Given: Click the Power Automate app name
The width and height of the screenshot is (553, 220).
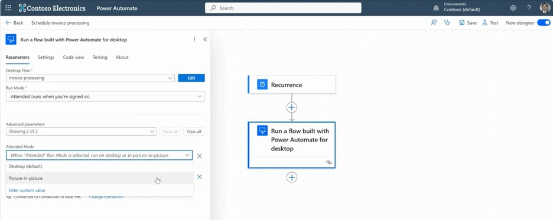Looking at the screenshot, I should pyautogui.click(x=117, y=8).
